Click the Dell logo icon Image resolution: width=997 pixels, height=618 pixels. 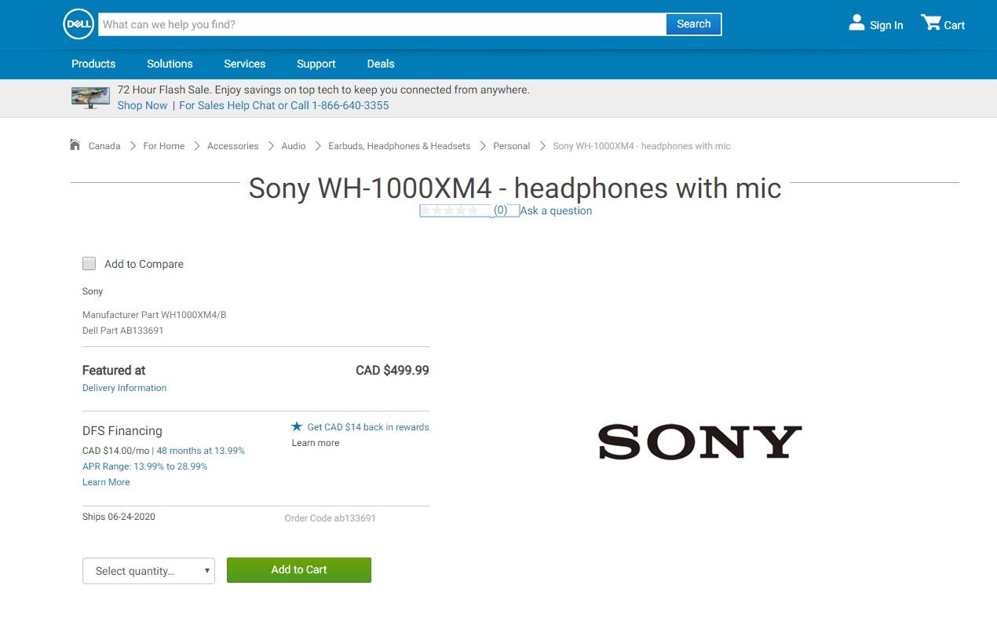click(79, 24)
